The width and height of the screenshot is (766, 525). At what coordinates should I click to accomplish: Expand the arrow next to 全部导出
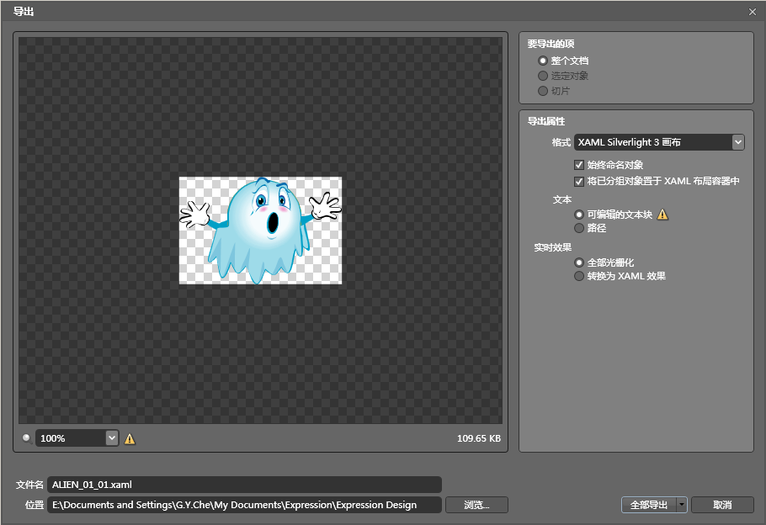pyautogui.click(x=682, y=505)
